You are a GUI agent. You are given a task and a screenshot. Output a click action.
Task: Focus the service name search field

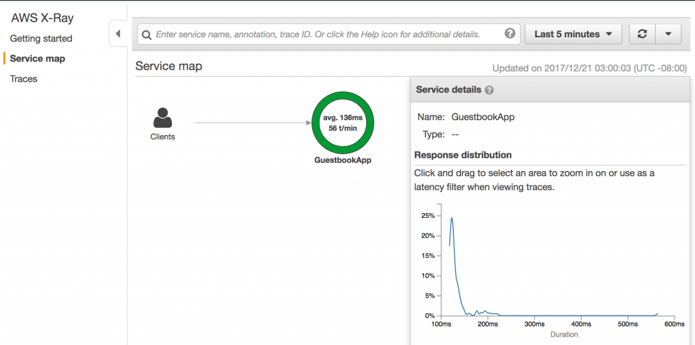(328, 34)
